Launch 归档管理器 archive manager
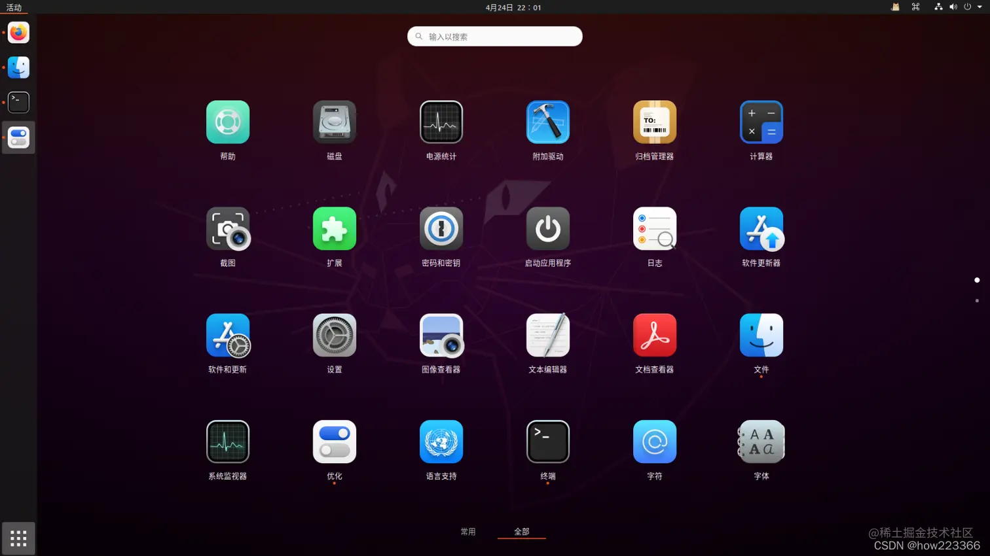Screen dimensions: 990x556 pyautogui.click(x=655, y=122)
